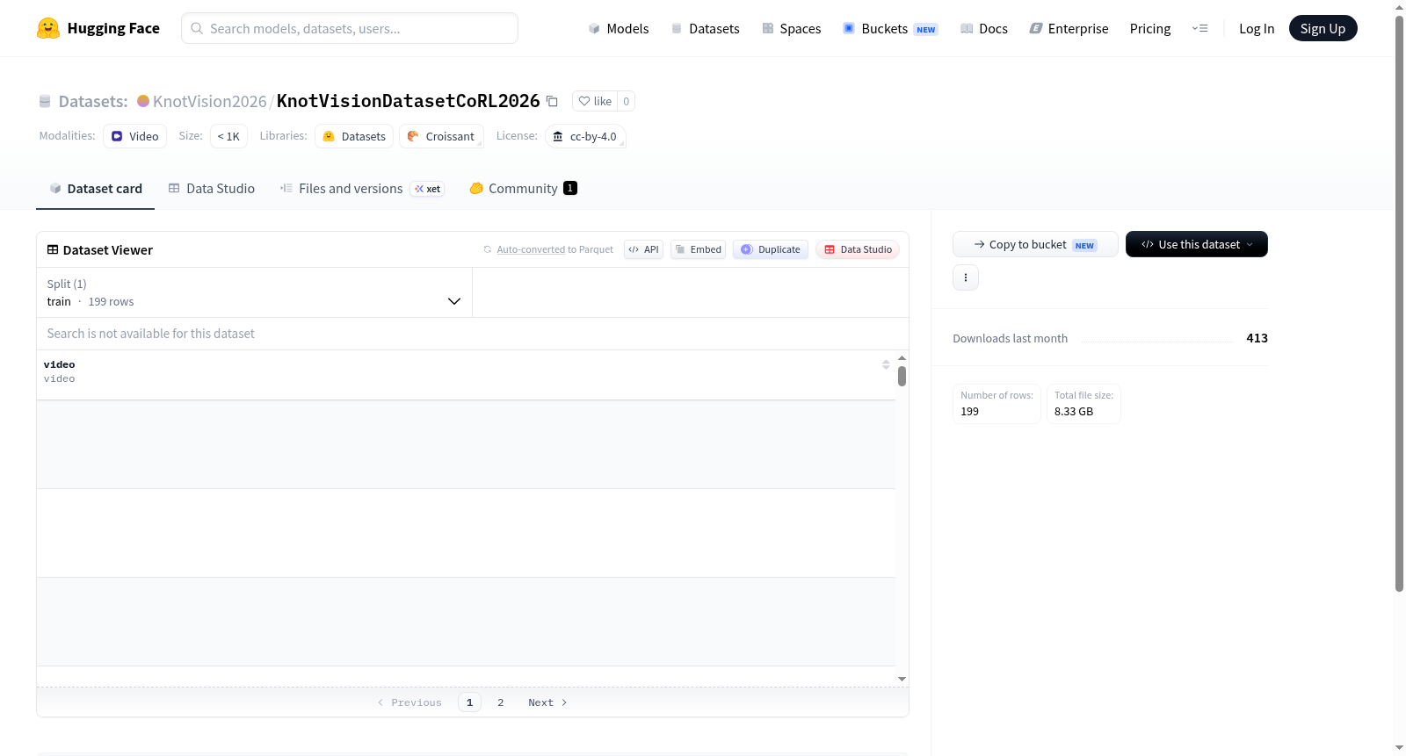Click the Copy to bucket button
This screenshot has width=1406, height=756.
(1035, 244)
